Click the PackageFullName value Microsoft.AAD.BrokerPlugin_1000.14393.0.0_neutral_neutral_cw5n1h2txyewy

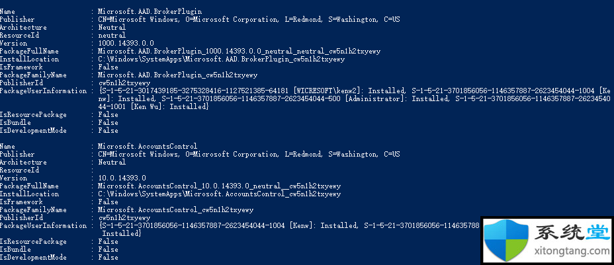pos(239,51)
